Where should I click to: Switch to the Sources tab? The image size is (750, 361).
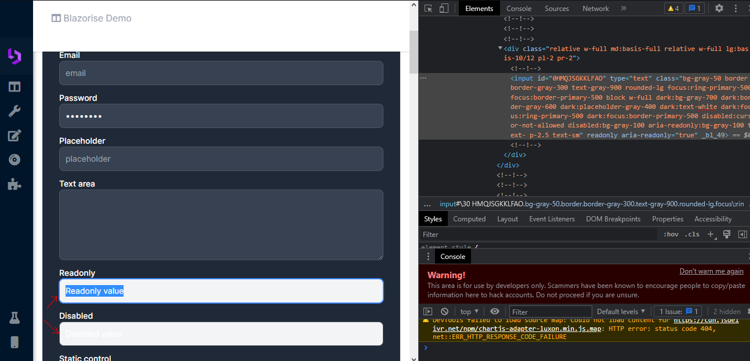coord(556,8)
